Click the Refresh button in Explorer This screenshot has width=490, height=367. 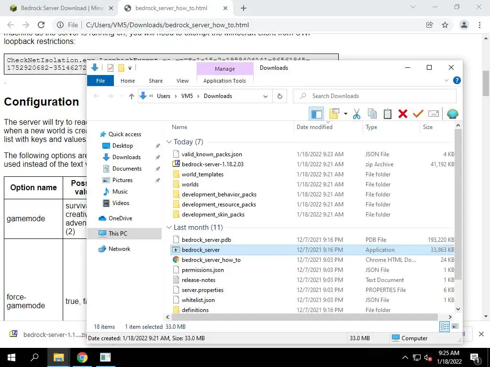click(279, 96)
